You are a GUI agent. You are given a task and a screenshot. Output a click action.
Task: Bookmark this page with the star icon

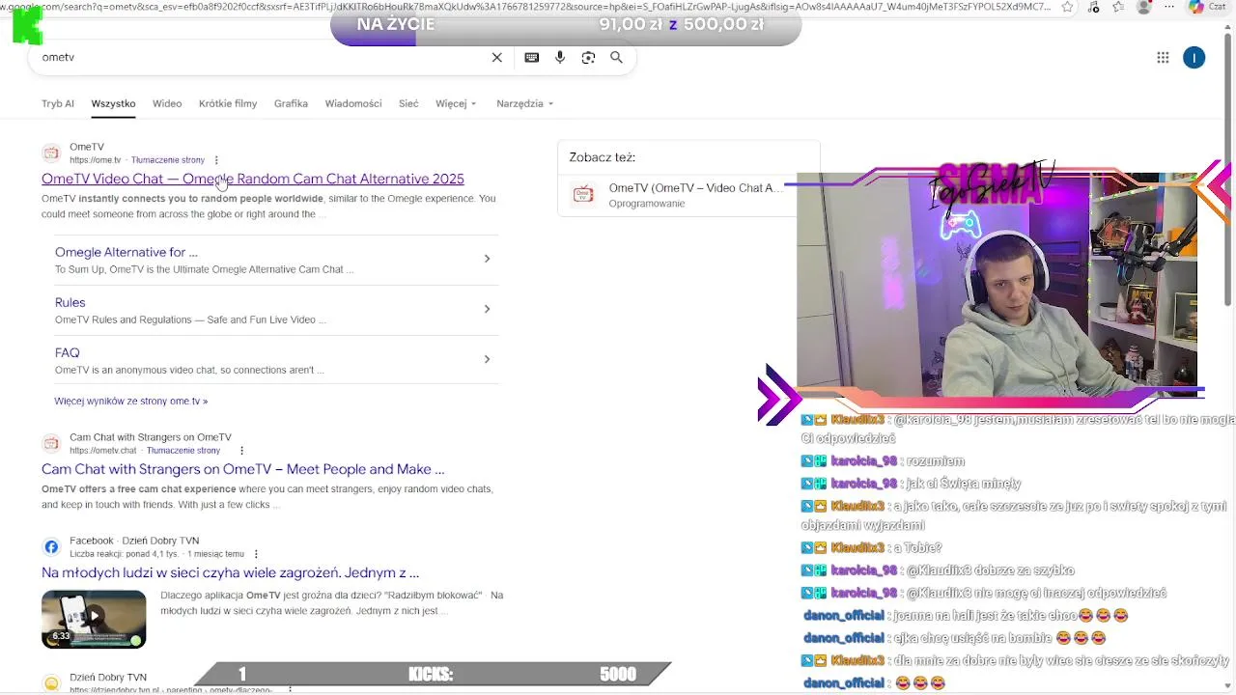[x=1067, y=7]
